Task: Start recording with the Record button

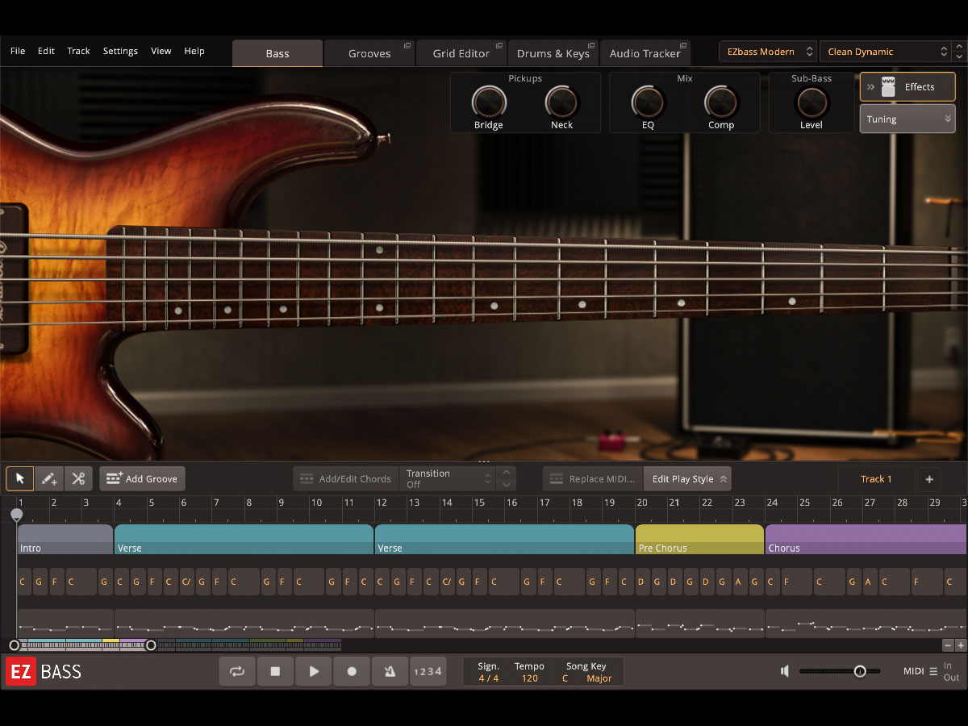Action: pyautogui.click(x=352, y=671)
